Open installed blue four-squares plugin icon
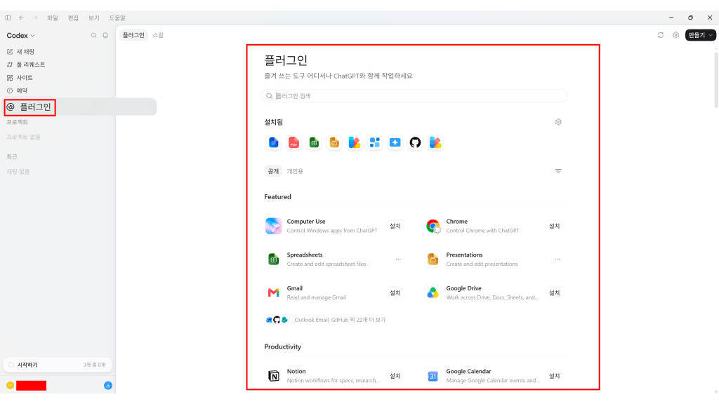719x404 pixels. click(x=375, y=142)
